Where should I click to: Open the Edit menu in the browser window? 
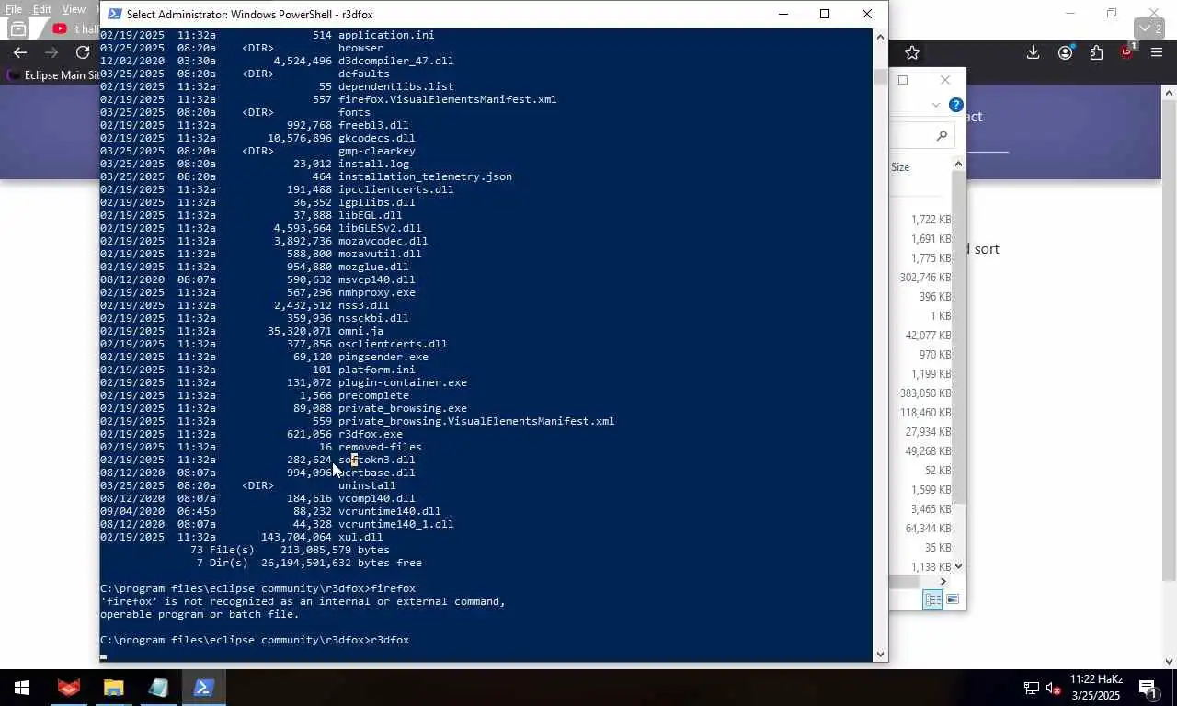[42, 9]
